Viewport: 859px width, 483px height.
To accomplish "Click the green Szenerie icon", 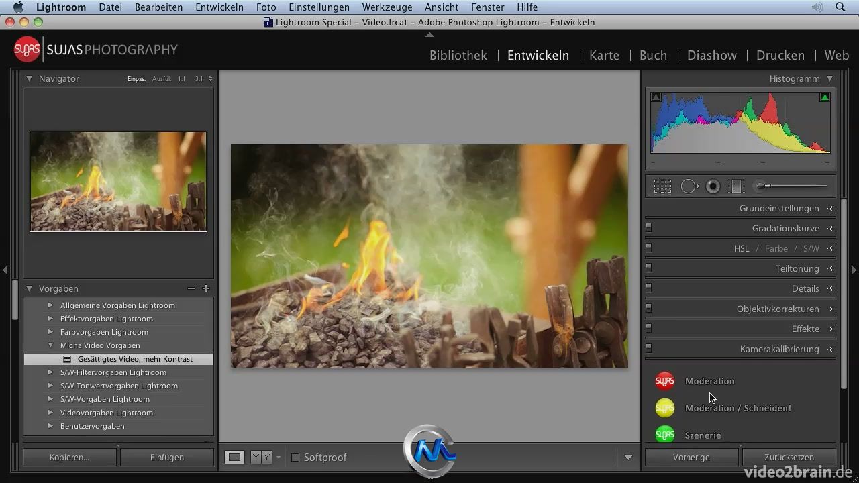I will click(x=664, y=435).
